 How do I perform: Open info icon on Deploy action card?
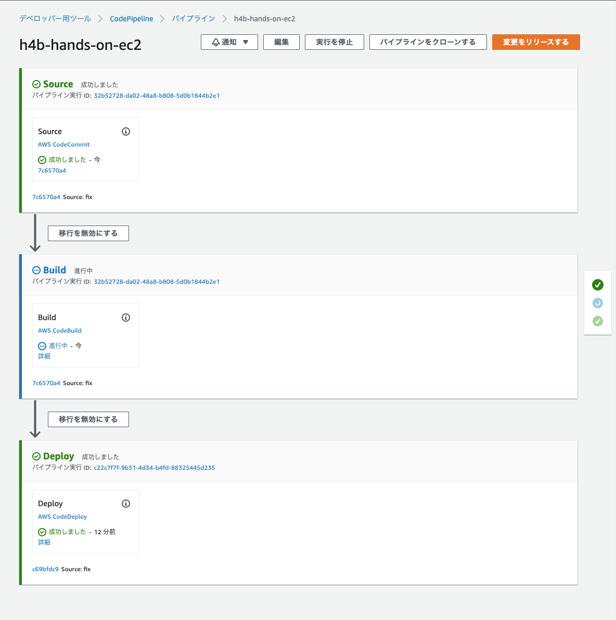tap(126, 504)
